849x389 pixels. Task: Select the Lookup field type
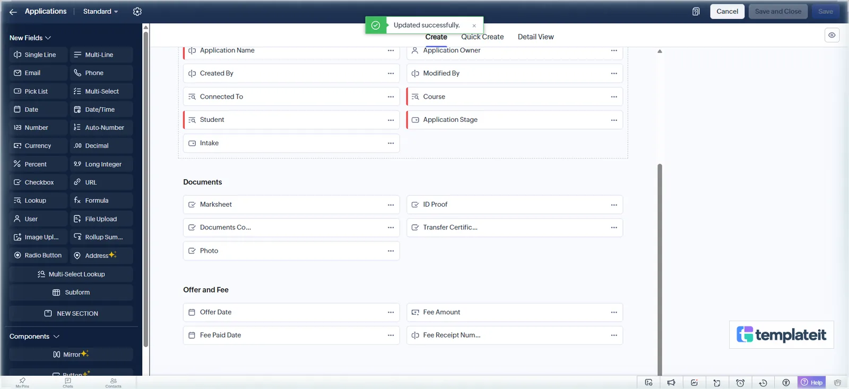(x=38, y=201)
